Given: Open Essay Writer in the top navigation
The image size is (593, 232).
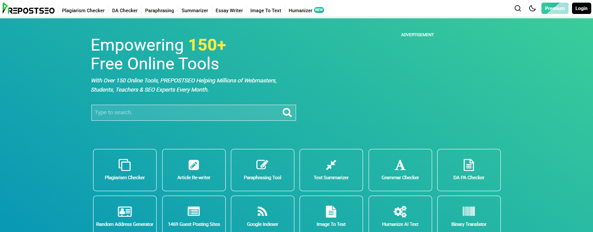Looking at the screenshot, I should (229, 10).
